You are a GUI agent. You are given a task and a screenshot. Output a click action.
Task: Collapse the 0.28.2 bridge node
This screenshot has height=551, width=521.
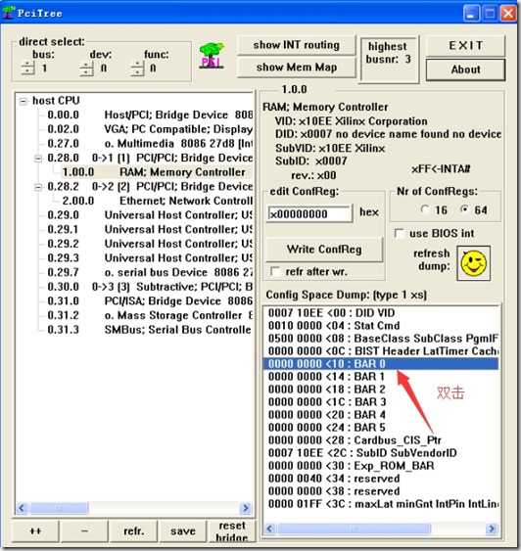38,187
